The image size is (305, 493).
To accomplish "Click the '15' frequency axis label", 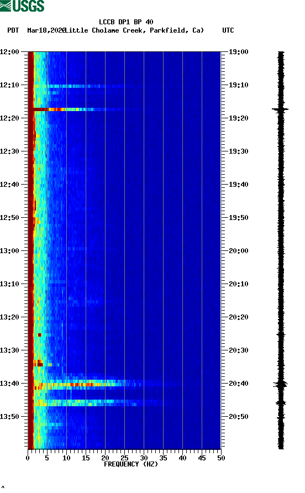I will (x=86, y=458).
